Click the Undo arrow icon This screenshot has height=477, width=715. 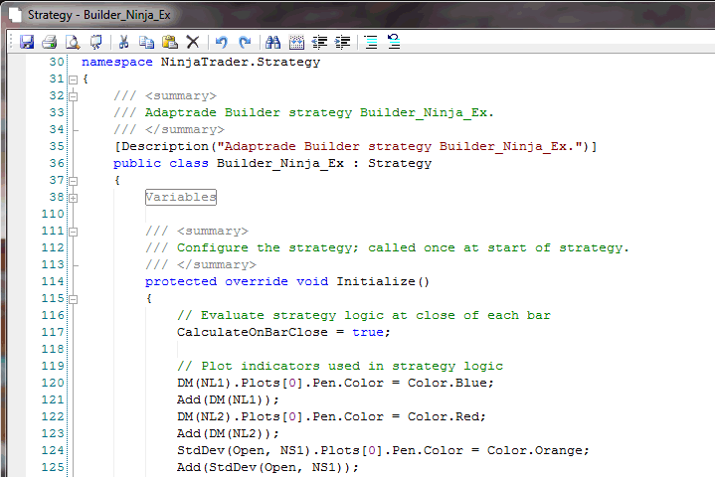click(x=222, y=42)
